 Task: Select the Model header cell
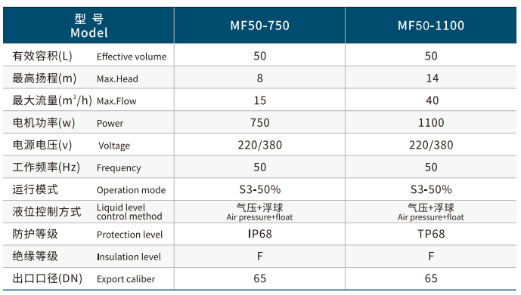pyautogui.click(x=88, y=26)
